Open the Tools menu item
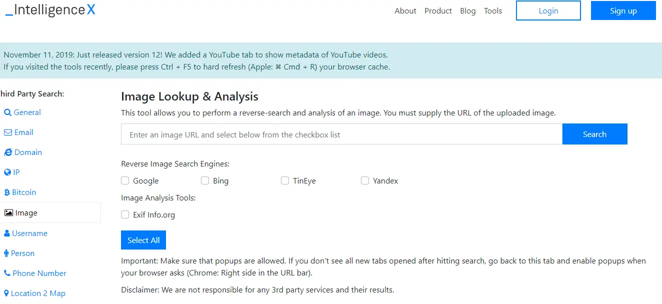 coord(492,11)
